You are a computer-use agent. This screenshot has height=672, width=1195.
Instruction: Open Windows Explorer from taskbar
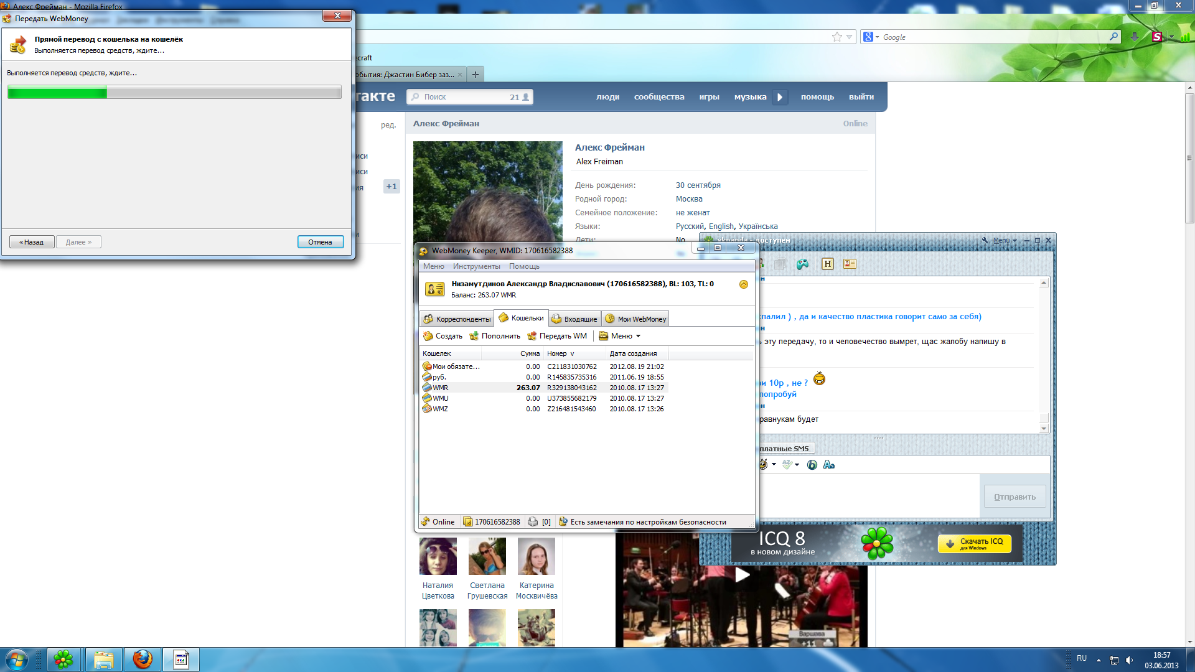104,660
